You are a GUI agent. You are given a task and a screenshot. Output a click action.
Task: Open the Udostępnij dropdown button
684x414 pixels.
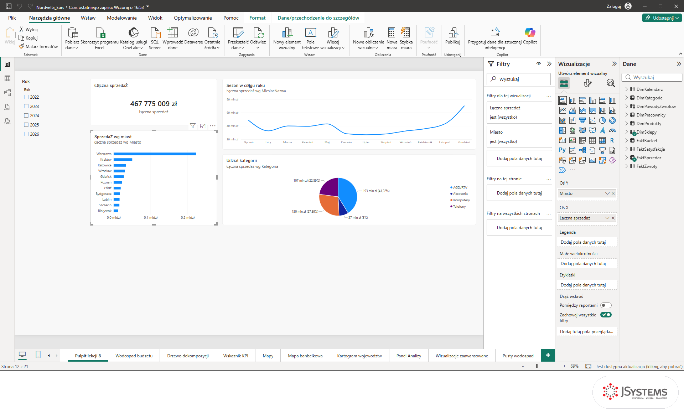pos(662,18)
